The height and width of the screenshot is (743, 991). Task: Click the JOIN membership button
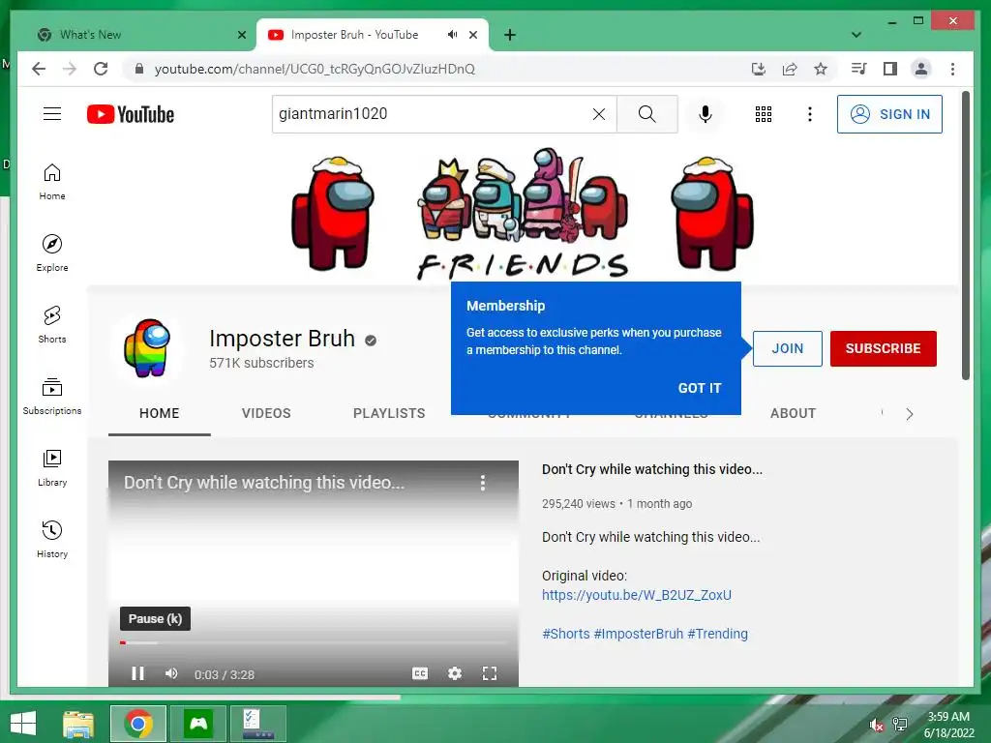[x=788, y=348]
